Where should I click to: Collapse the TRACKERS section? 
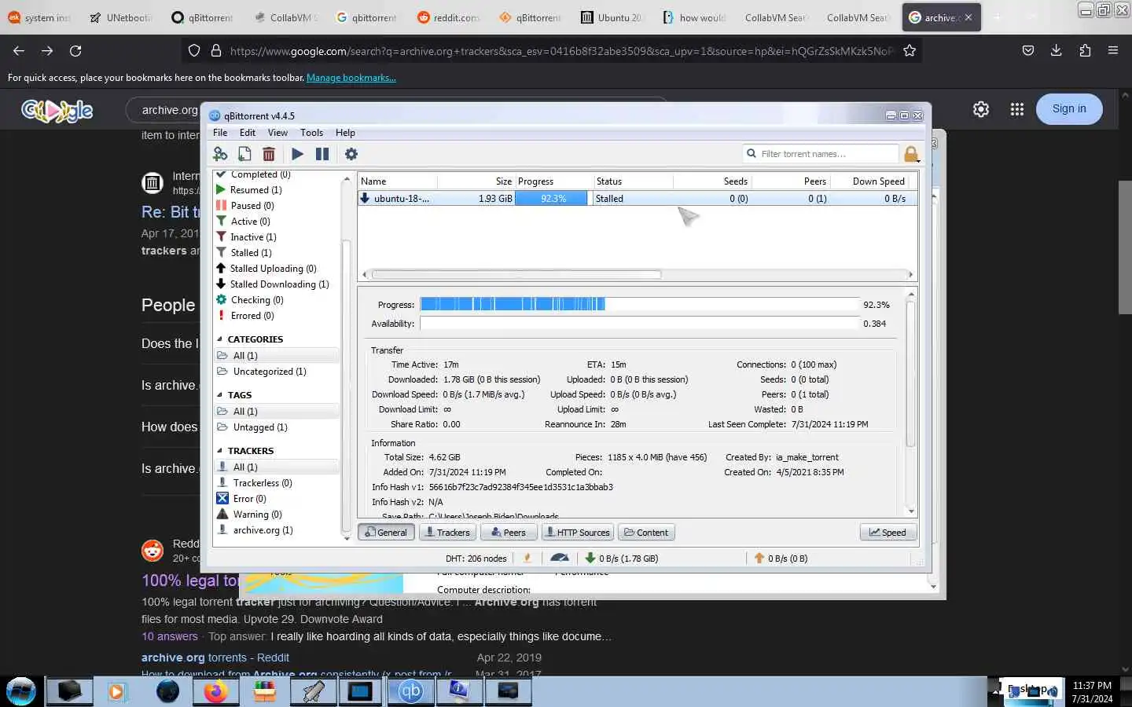[219, 451]
